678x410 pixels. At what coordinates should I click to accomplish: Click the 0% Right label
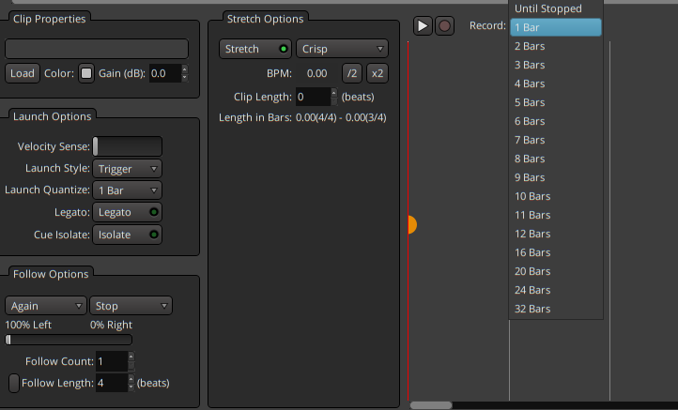pos(111,325)
